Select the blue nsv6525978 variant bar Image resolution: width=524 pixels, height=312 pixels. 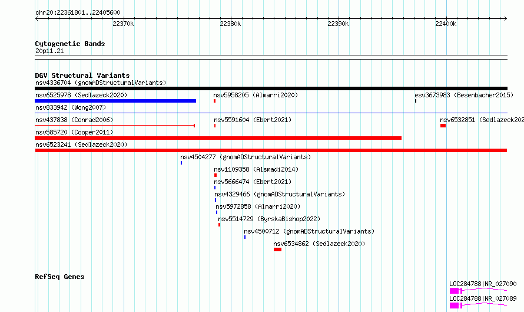point(115,101)
